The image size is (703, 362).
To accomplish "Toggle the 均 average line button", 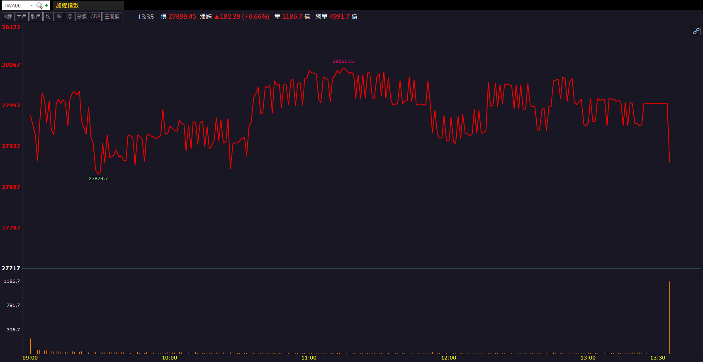I will pyautogui.click(x=48, y=17).
